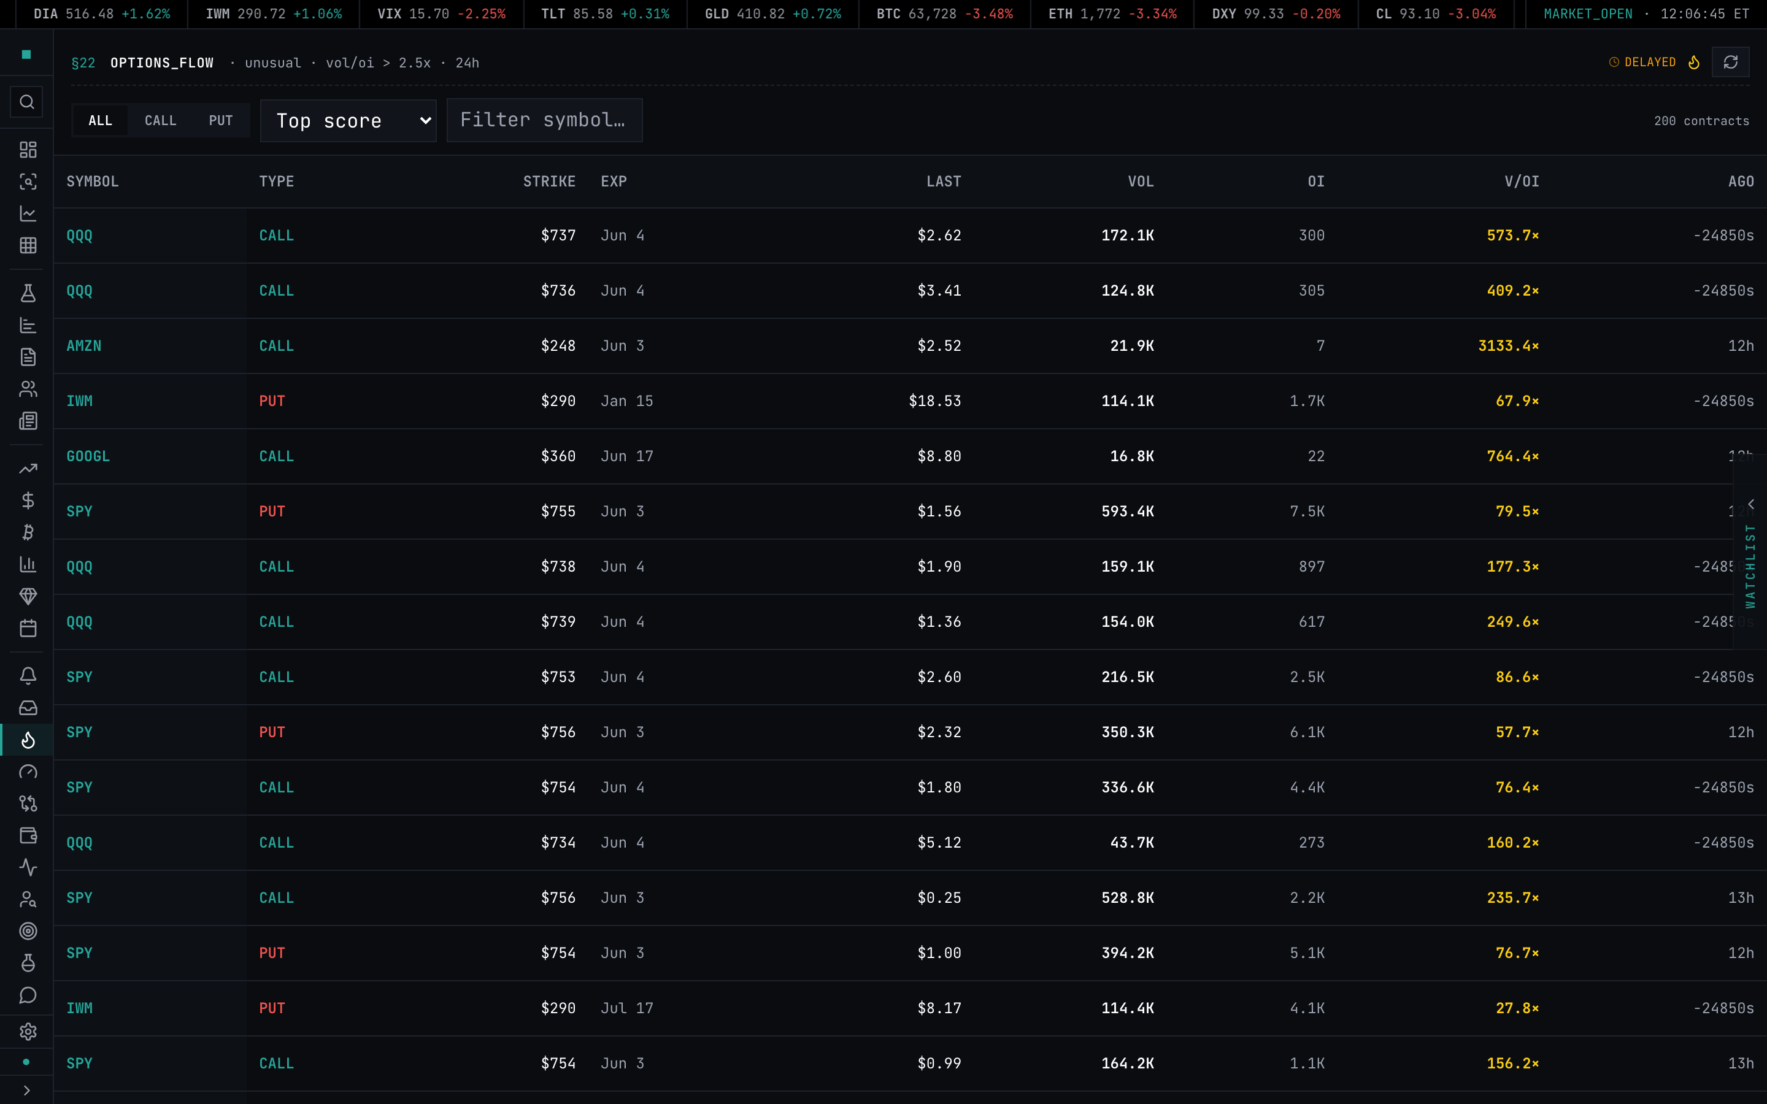Open the line chart icon in sidebar
This screenshot has height=1104, width=1767.
(28, 214)
